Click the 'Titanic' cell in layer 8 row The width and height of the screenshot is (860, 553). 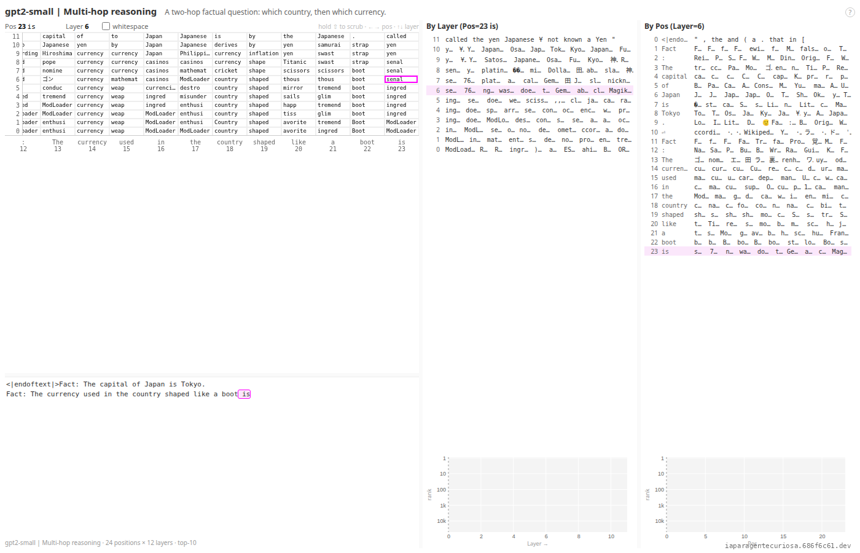(x=298, y=62)
